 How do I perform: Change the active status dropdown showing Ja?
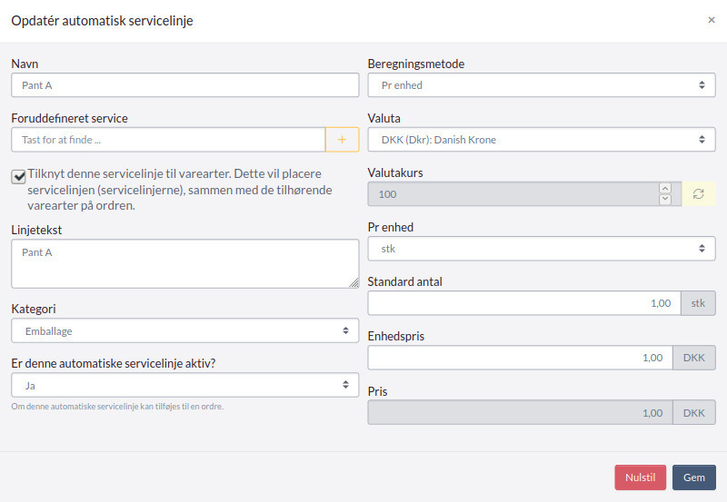click(x=185, y=385)
